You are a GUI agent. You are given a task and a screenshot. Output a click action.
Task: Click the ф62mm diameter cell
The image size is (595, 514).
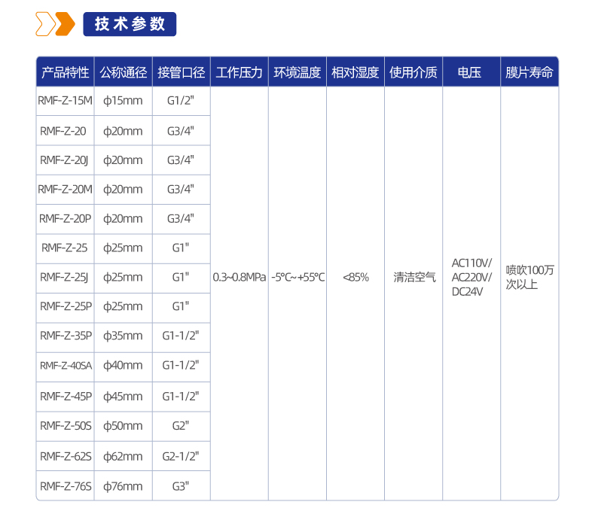pyautogui.click(x=124, y=456)
